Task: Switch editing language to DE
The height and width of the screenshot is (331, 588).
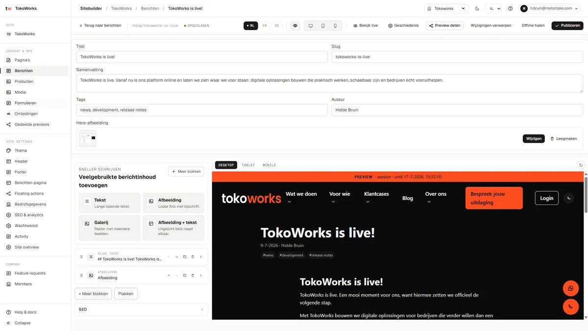Action: pos(277,25)
